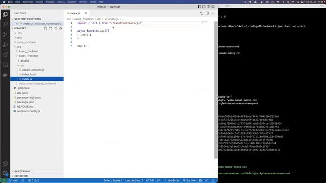Click New File icon in ICPASSET header
The width and height of the screenshot is (326, 183).
point(45,28)
